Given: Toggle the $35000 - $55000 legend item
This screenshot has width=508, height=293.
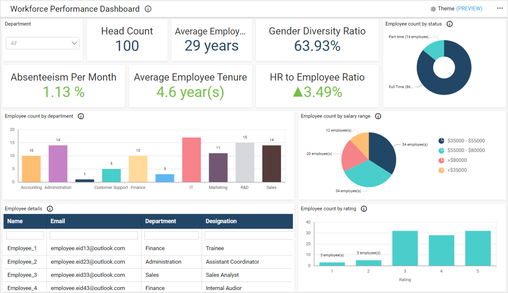Looking at the screenshot, I should click(462, 140).
